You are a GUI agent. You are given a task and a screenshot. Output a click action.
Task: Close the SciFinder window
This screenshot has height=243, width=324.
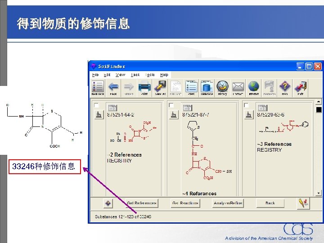pos(318,66)
